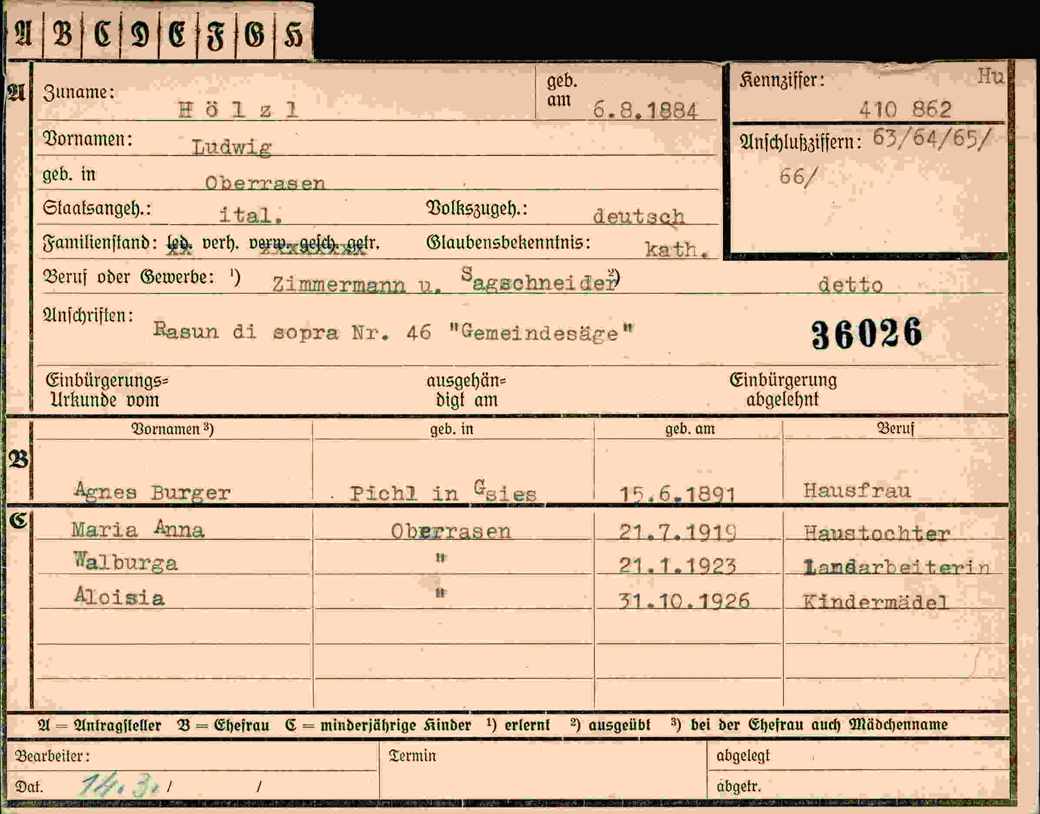Click the birth date '21.1.1923'
The width and height of the screenshot is (1040, 814).
(x=677, y=566)
